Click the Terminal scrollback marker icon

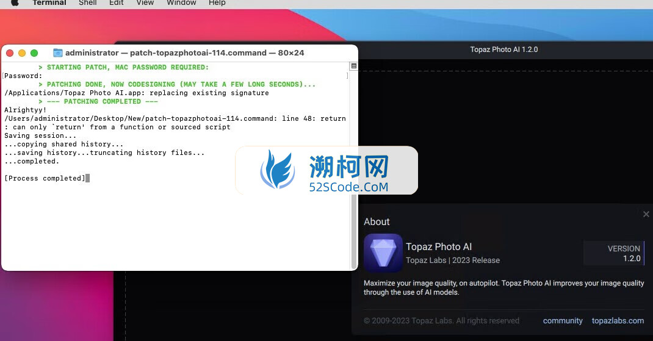pos(353,66)
